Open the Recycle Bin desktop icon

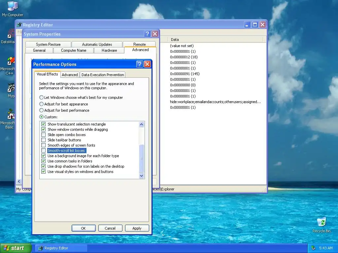[321, 225]
